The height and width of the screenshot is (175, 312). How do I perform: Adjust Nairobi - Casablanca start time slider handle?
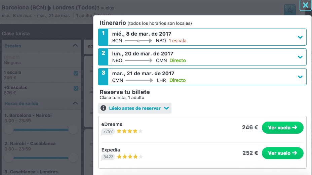tap(9, 158)
